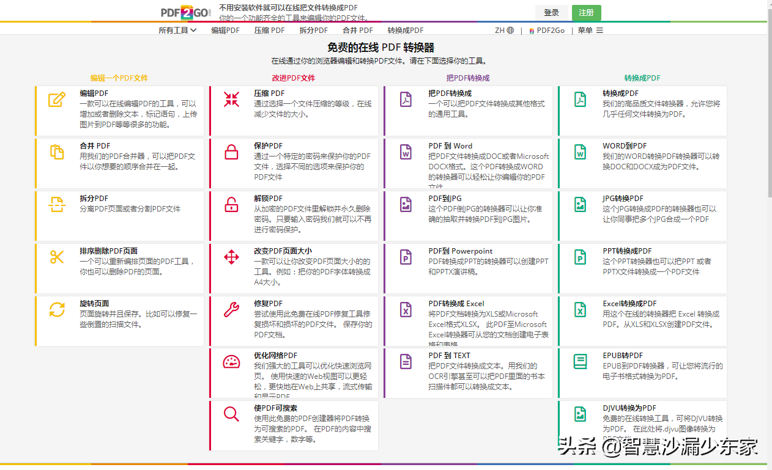Click the 解锁PDF open padlock icon
Viewport: 772px width, 470px height.
tap(231, 205)
